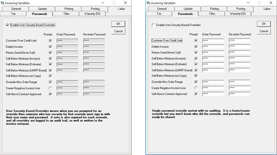Screen dimensions: 277x155
Task: Select the Passwords tab in right window
Action: point(185,14)
